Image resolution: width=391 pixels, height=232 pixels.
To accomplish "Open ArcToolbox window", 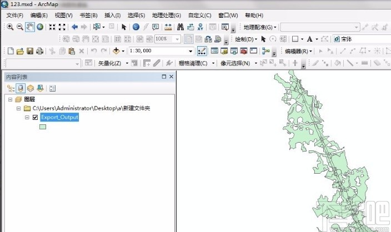I will (x=244, y=51).
